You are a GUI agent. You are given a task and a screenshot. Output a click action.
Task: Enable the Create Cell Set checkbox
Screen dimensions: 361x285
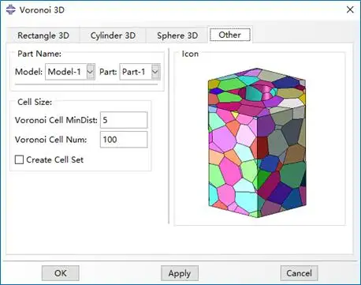click(x=19, y=159)
